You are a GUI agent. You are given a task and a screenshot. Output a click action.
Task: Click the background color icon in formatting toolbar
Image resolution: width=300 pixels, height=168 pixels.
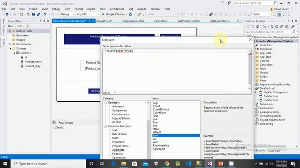[x=211, y=14]
